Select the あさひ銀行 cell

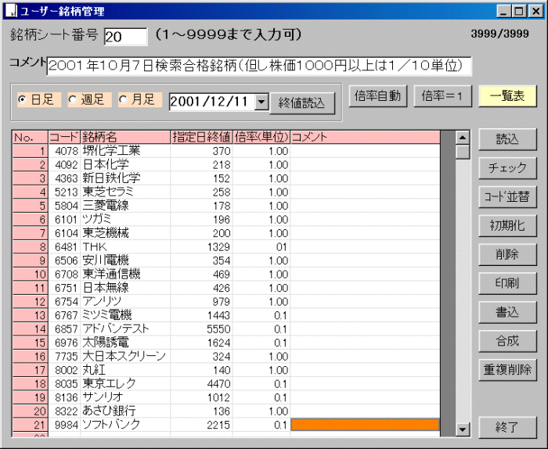tap(125, 411)
